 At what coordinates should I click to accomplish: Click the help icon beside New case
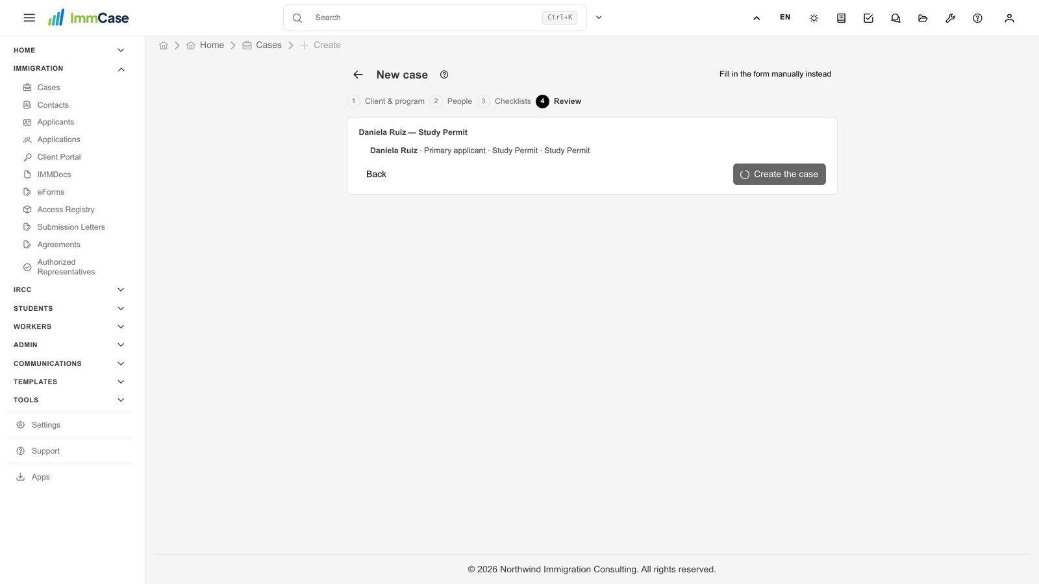[444, 75]
